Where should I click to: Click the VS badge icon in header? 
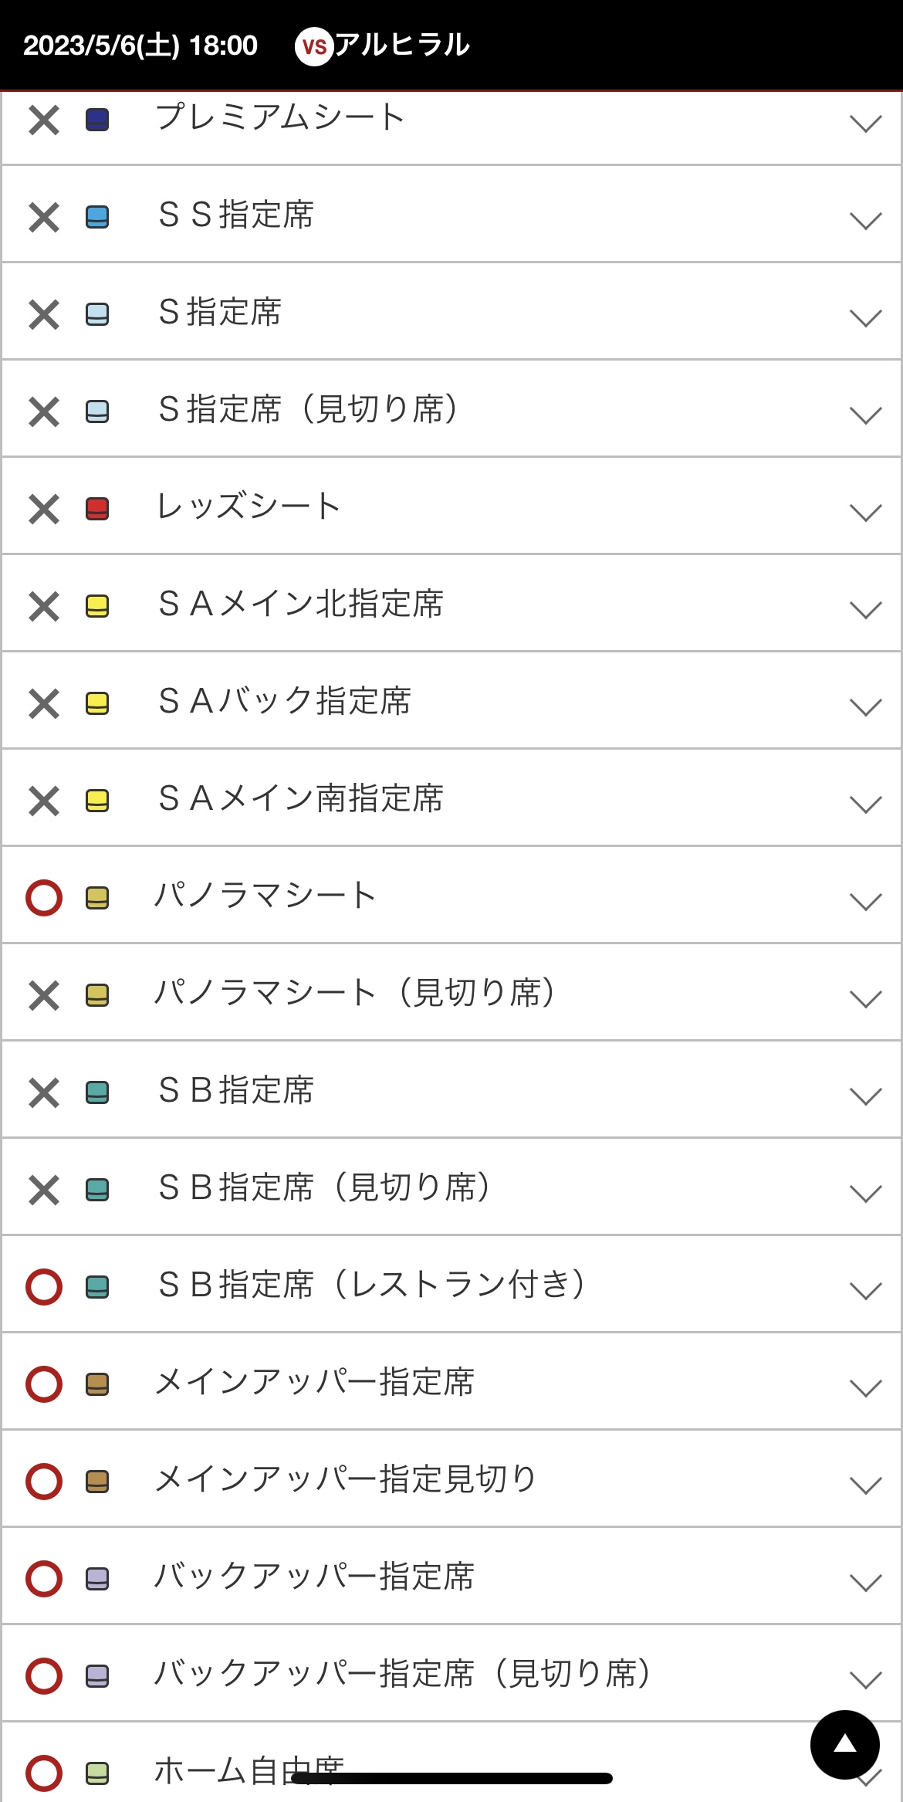coord(313,47)
